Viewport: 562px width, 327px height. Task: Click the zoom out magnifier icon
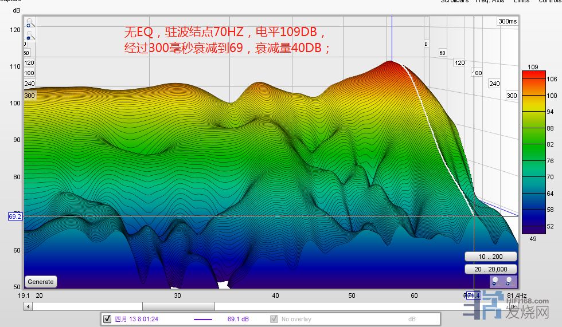click(x=30, y=36)
